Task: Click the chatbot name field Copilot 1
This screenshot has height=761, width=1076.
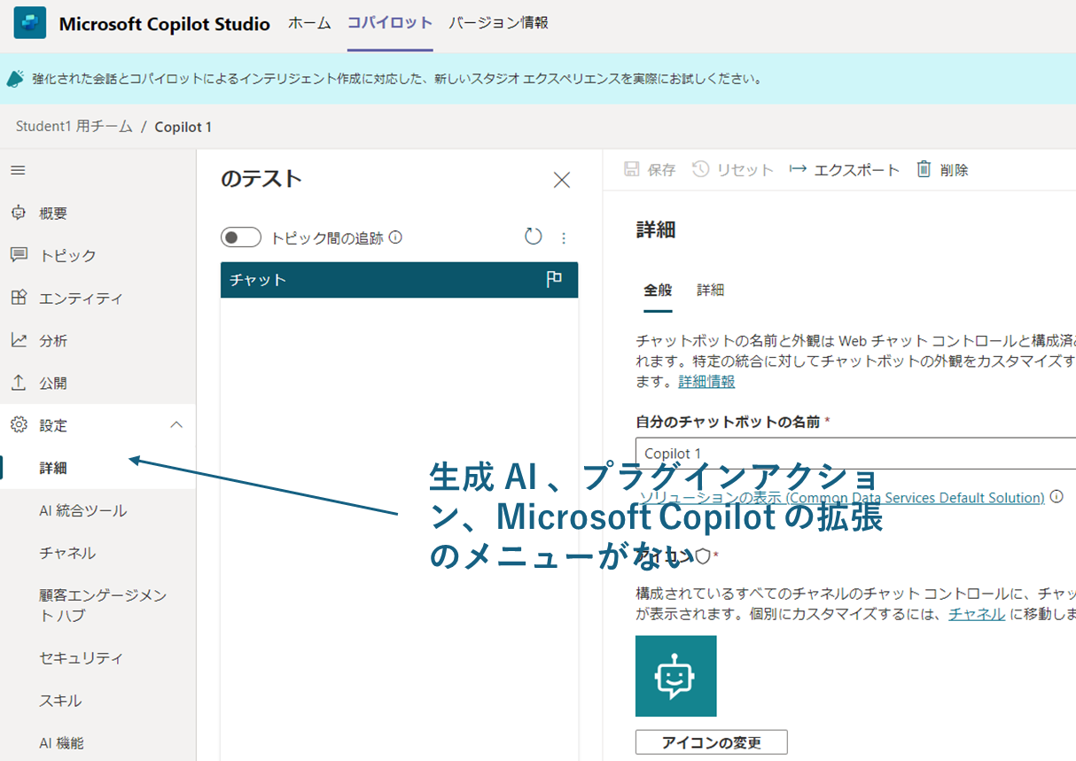Action: 855,453
